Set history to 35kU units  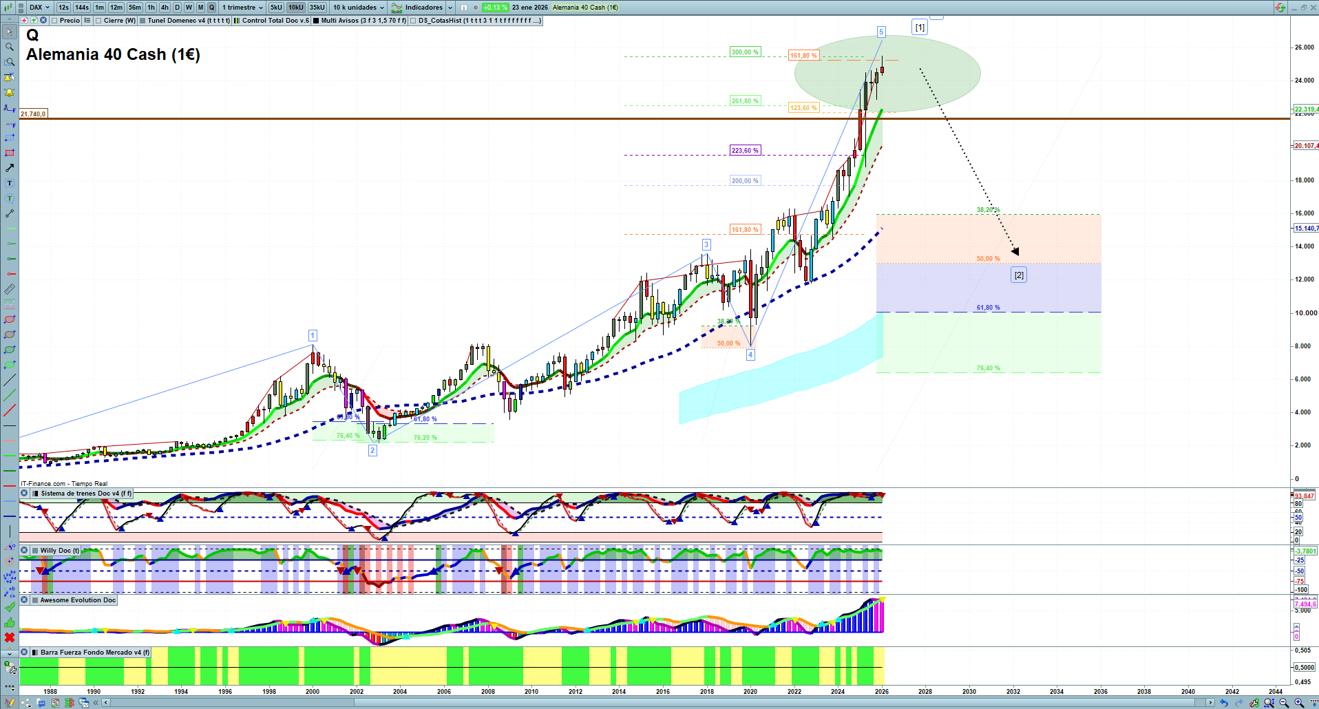[317, 8]
